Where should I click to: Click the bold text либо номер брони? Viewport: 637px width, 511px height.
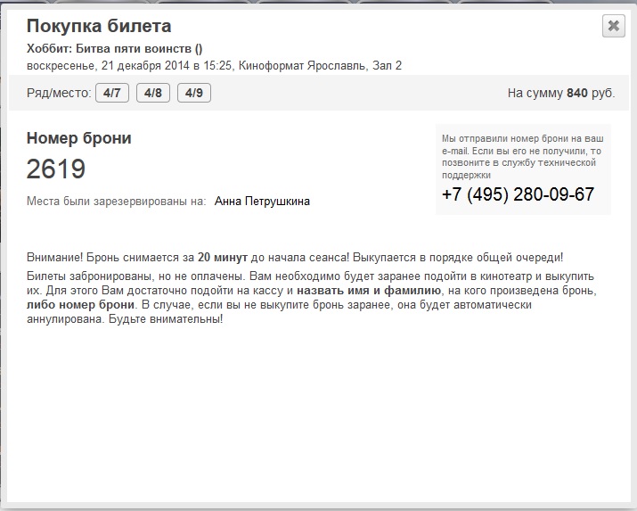pyautogui.click(x=80, y=305)
